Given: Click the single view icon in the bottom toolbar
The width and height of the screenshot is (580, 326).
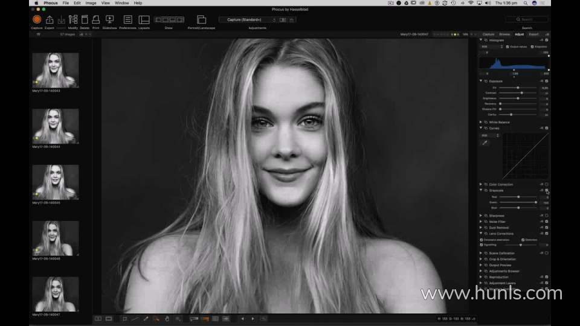Looking at the screenshot, I should pyautogui.click(x=109, y=319).
